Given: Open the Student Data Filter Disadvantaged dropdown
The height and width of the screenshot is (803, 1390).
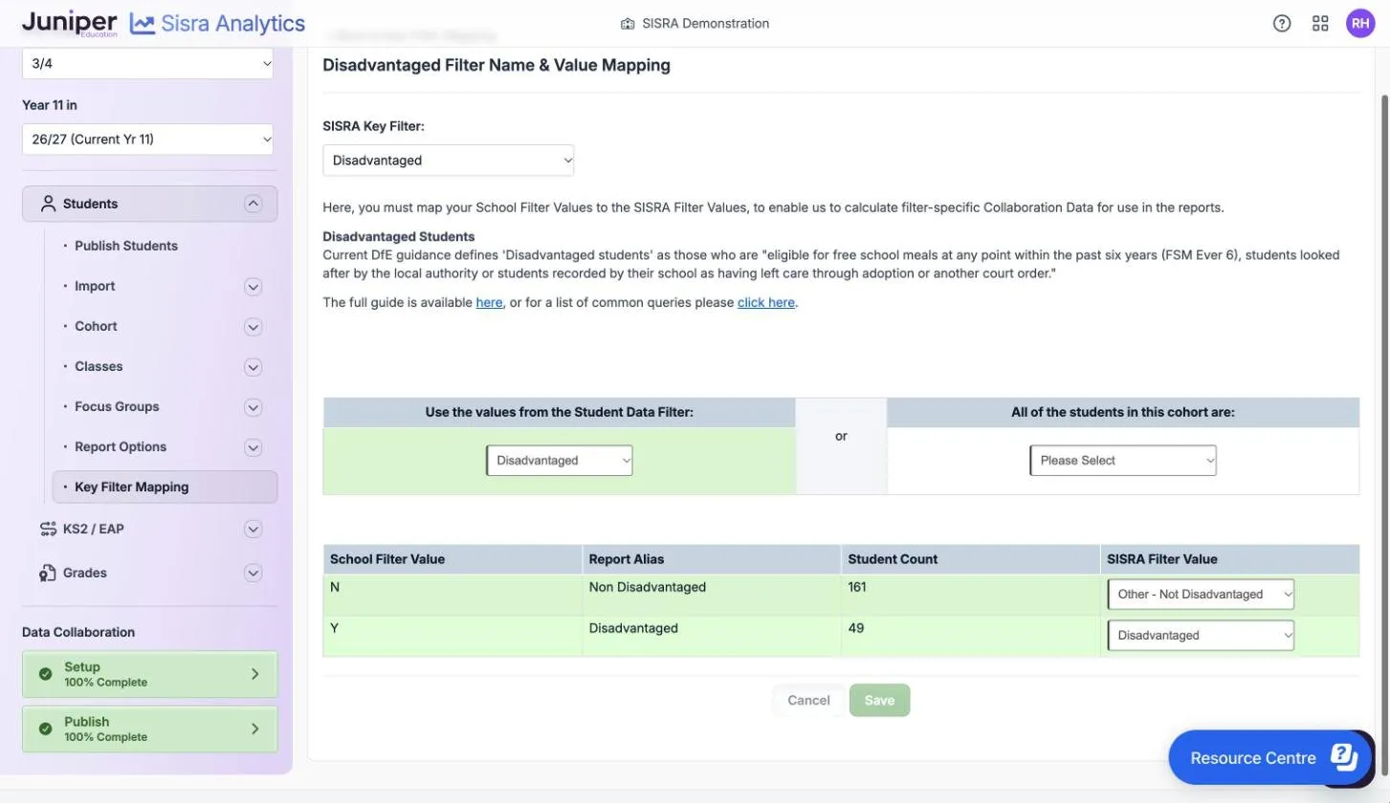Looking at the screenshot, I should click(560, 461).
